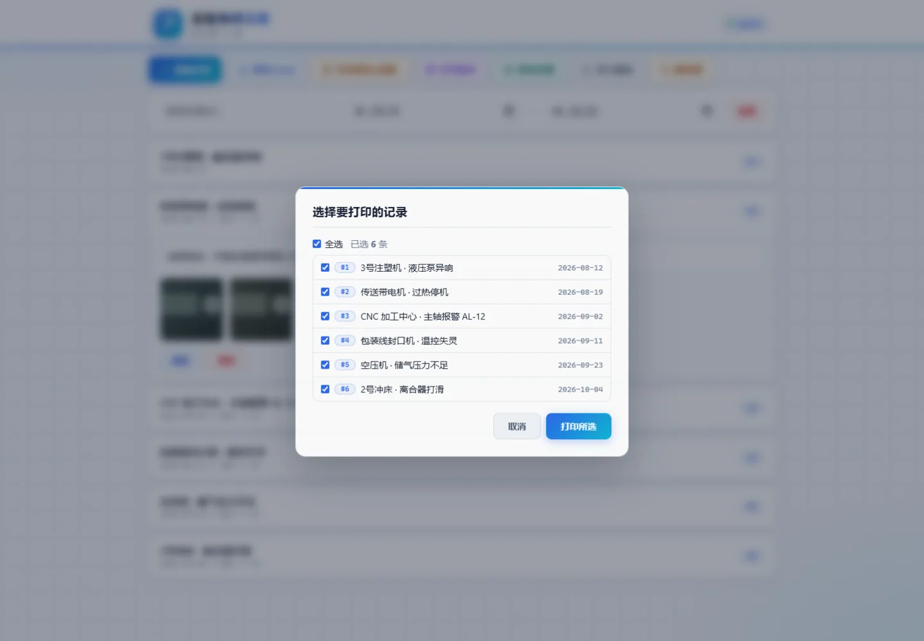Uncheck the 3号注塑机 record checkbox
This screenshot has height=641, width=924.
(325, 267)
